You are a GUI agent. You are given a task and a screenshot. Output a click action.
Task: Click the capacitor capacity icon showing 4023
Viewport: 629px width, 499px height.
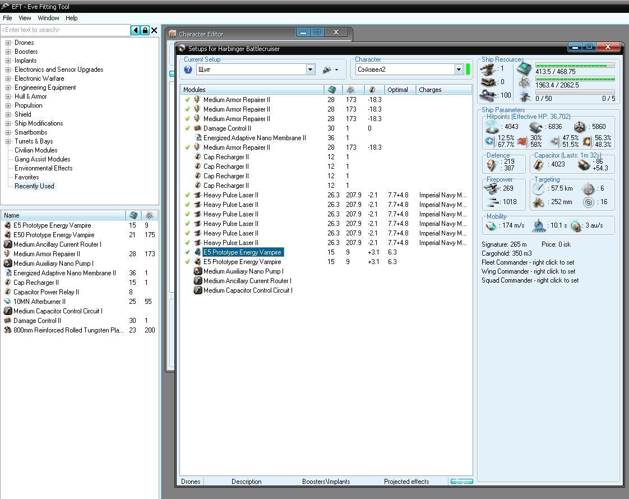(539, 164)
